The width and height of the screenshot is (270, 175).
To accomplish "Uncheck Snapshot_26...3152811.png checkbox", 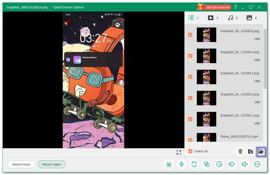I will point(190,119).
